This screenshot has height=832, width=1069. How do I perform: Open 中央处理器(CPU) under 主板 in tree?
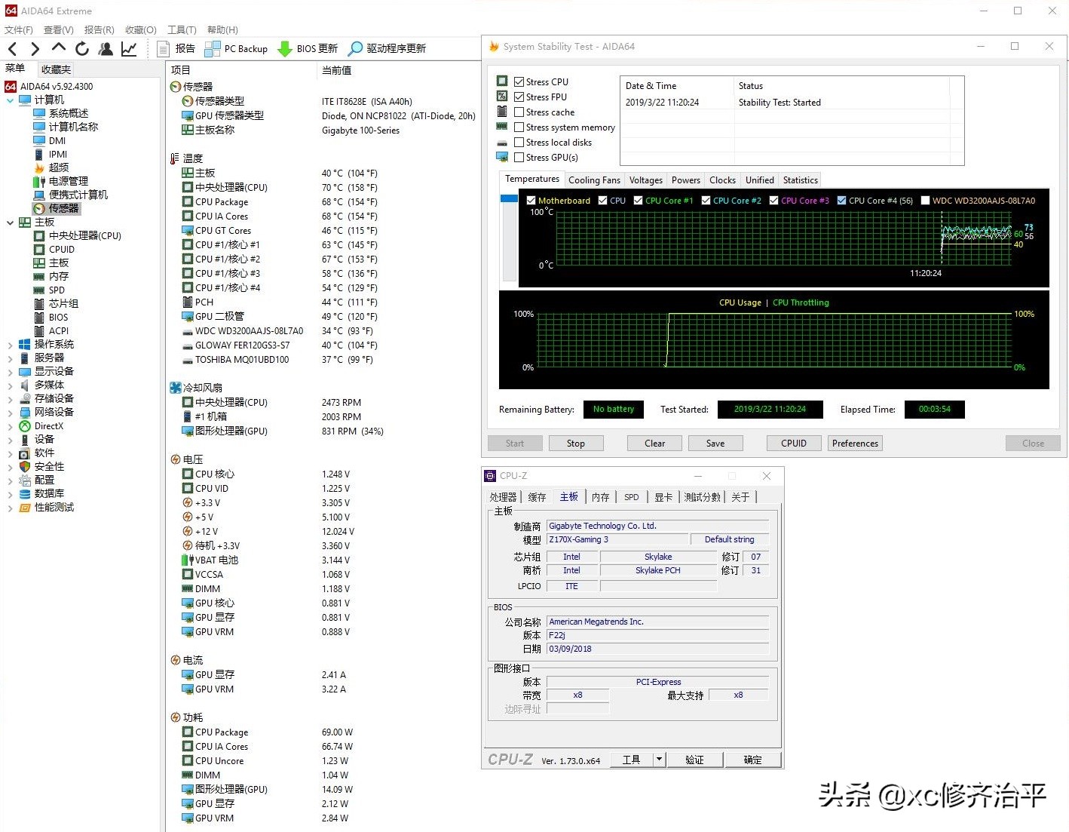(85, 235)
